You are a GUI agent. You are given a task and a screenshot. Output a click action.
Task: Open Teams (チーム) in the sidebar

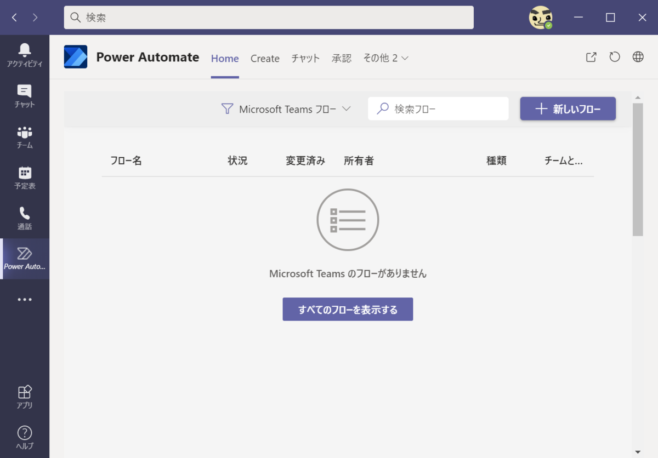[x=25, y=137]
